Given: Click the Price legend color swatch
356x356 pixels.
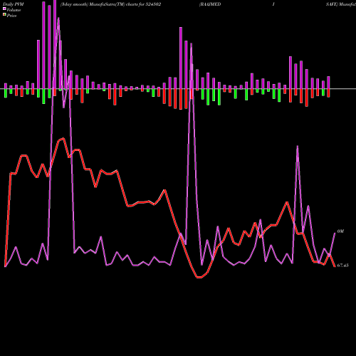Looking at the screenshot, I should [4, 15].
